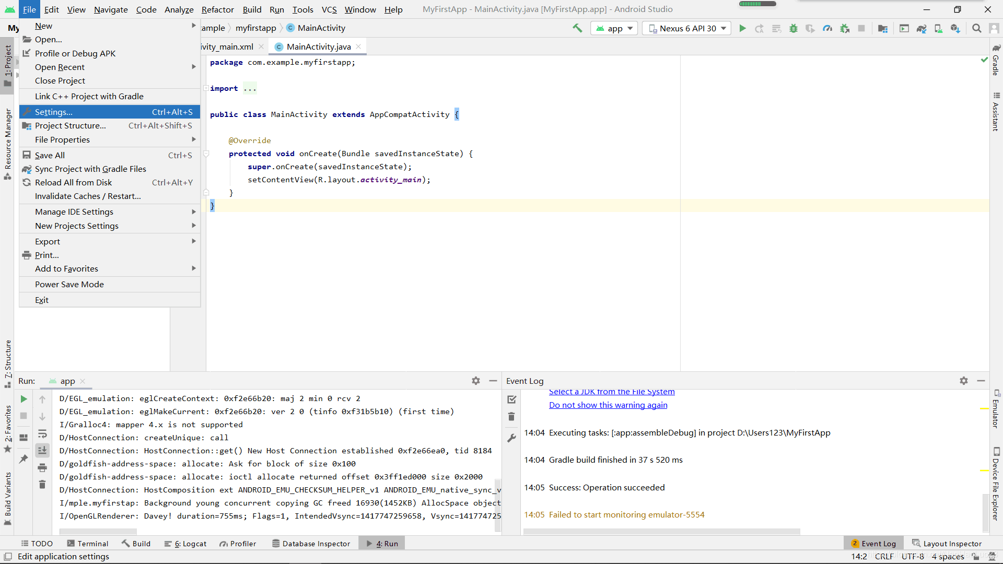Click the up arrow in Run console

point(42,399)
